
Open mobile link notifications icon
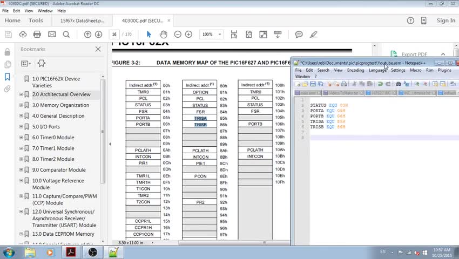click(x=423, y=21)
